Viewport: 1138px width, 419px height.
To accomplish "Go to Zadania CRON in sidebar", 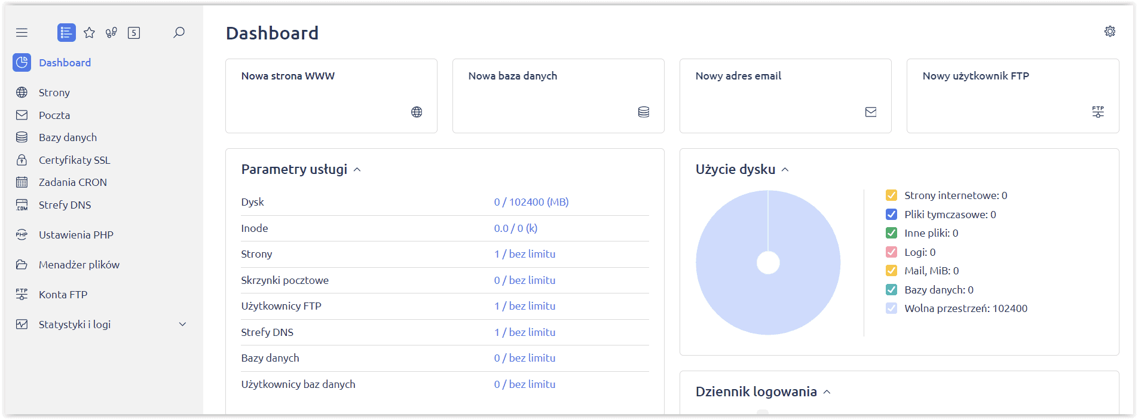I will 72,182.
